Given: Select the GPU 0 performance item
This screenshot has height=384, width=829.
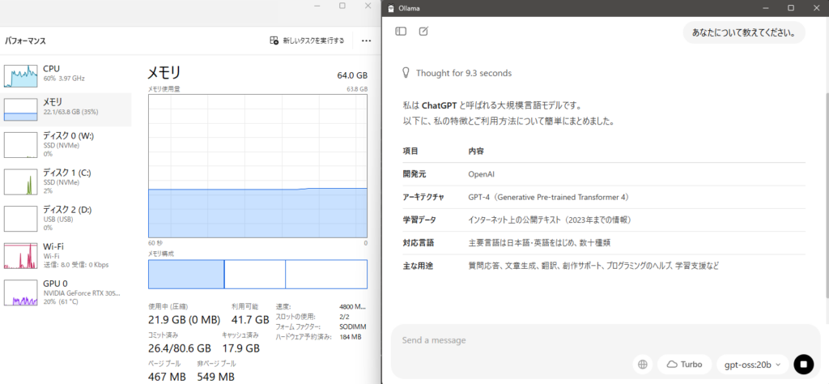Looking at the screenshot, I should 66,292.
